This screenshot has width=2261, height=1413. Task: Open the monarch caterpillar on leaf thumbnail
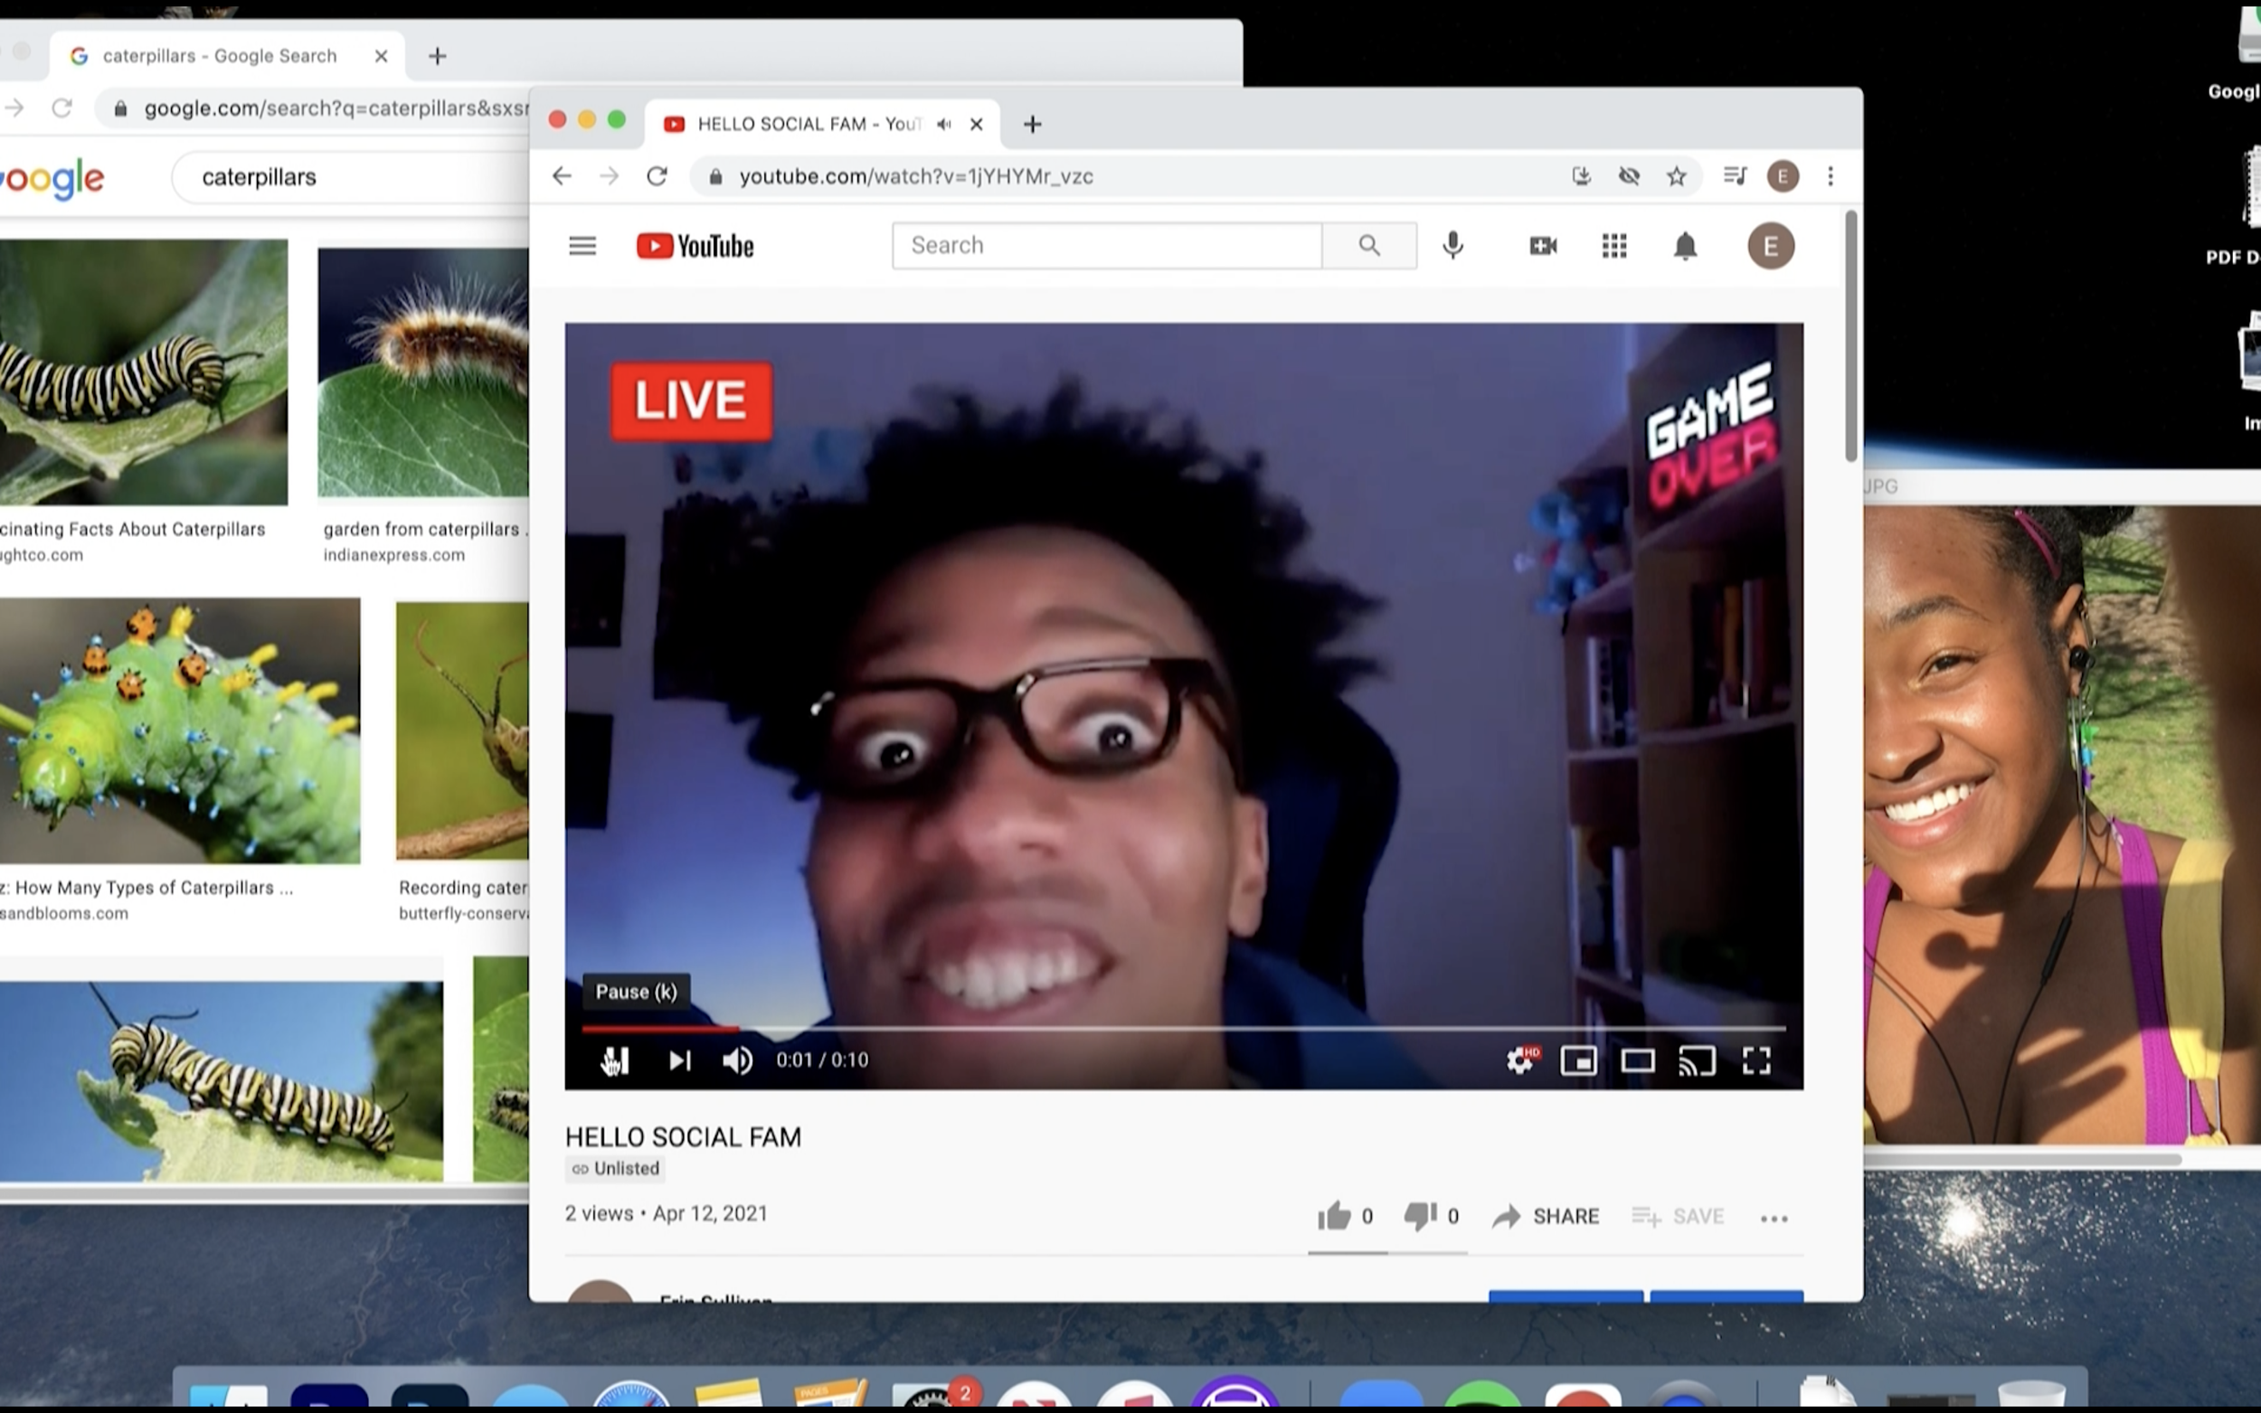[x=144, y=372]
